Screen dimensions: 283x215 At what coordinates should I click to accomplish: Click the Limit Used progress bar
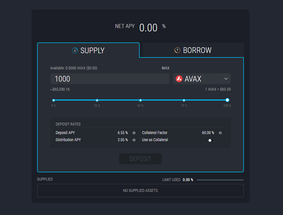coord(220,180)
